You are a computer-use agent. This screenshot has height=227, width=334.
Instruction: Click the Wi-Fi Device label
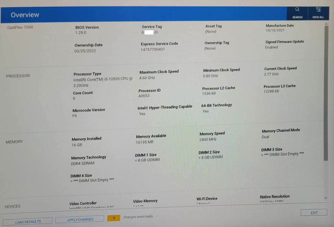pos(207,199)
